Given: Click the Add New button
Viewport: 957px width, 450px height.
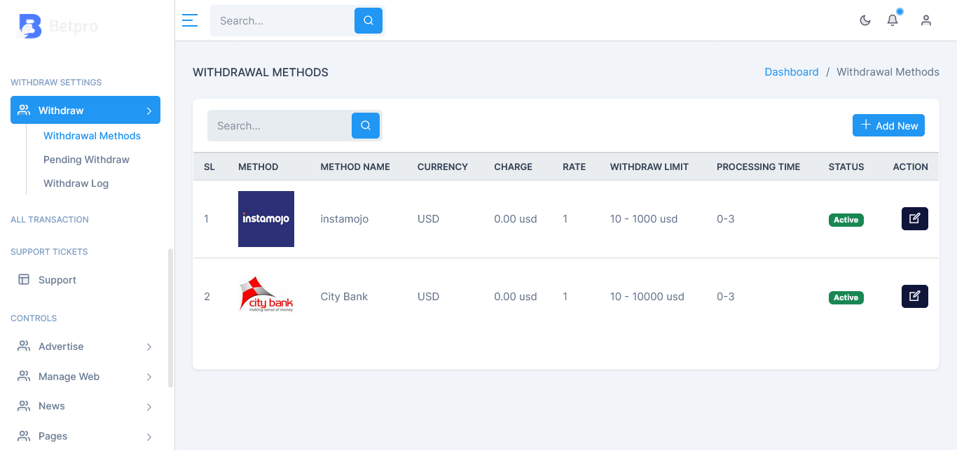Looking at the screenshot, I should point(888,125).
